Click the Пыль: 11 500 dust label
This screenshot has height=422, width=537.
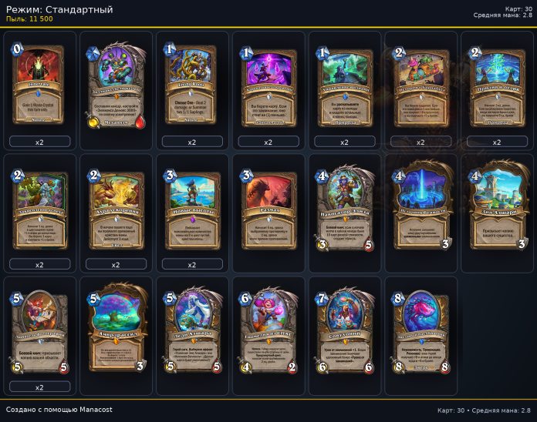pos(29,19)
